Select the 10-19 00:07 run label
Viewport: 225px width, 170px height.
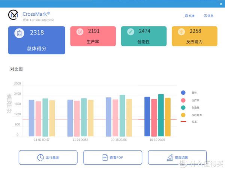click(157, 140)
